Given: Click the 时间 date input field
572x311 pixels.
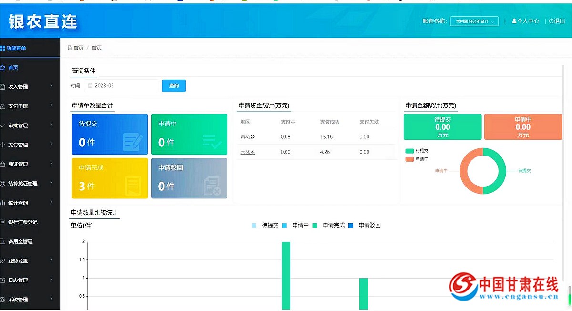Looking at the screenshot, I should (124, 86).
